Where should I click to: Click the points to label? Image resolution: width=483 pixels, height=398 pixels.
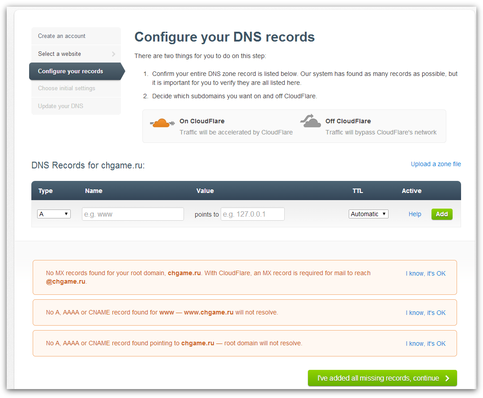pos(207,214)
